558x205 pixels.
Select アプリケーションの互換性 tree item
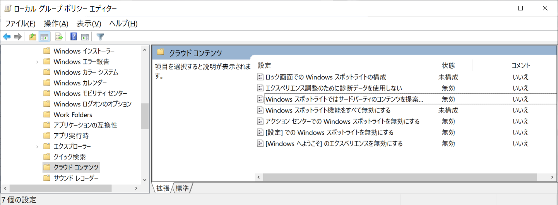click(85, 125)
